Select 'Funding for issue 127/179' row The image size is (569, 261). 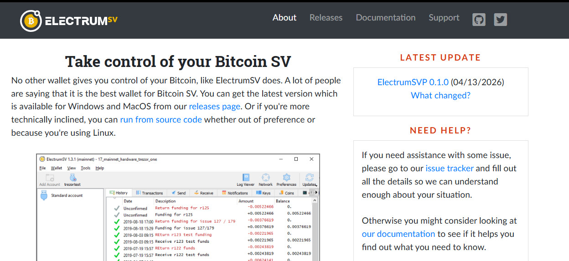[x=213, y=228]
